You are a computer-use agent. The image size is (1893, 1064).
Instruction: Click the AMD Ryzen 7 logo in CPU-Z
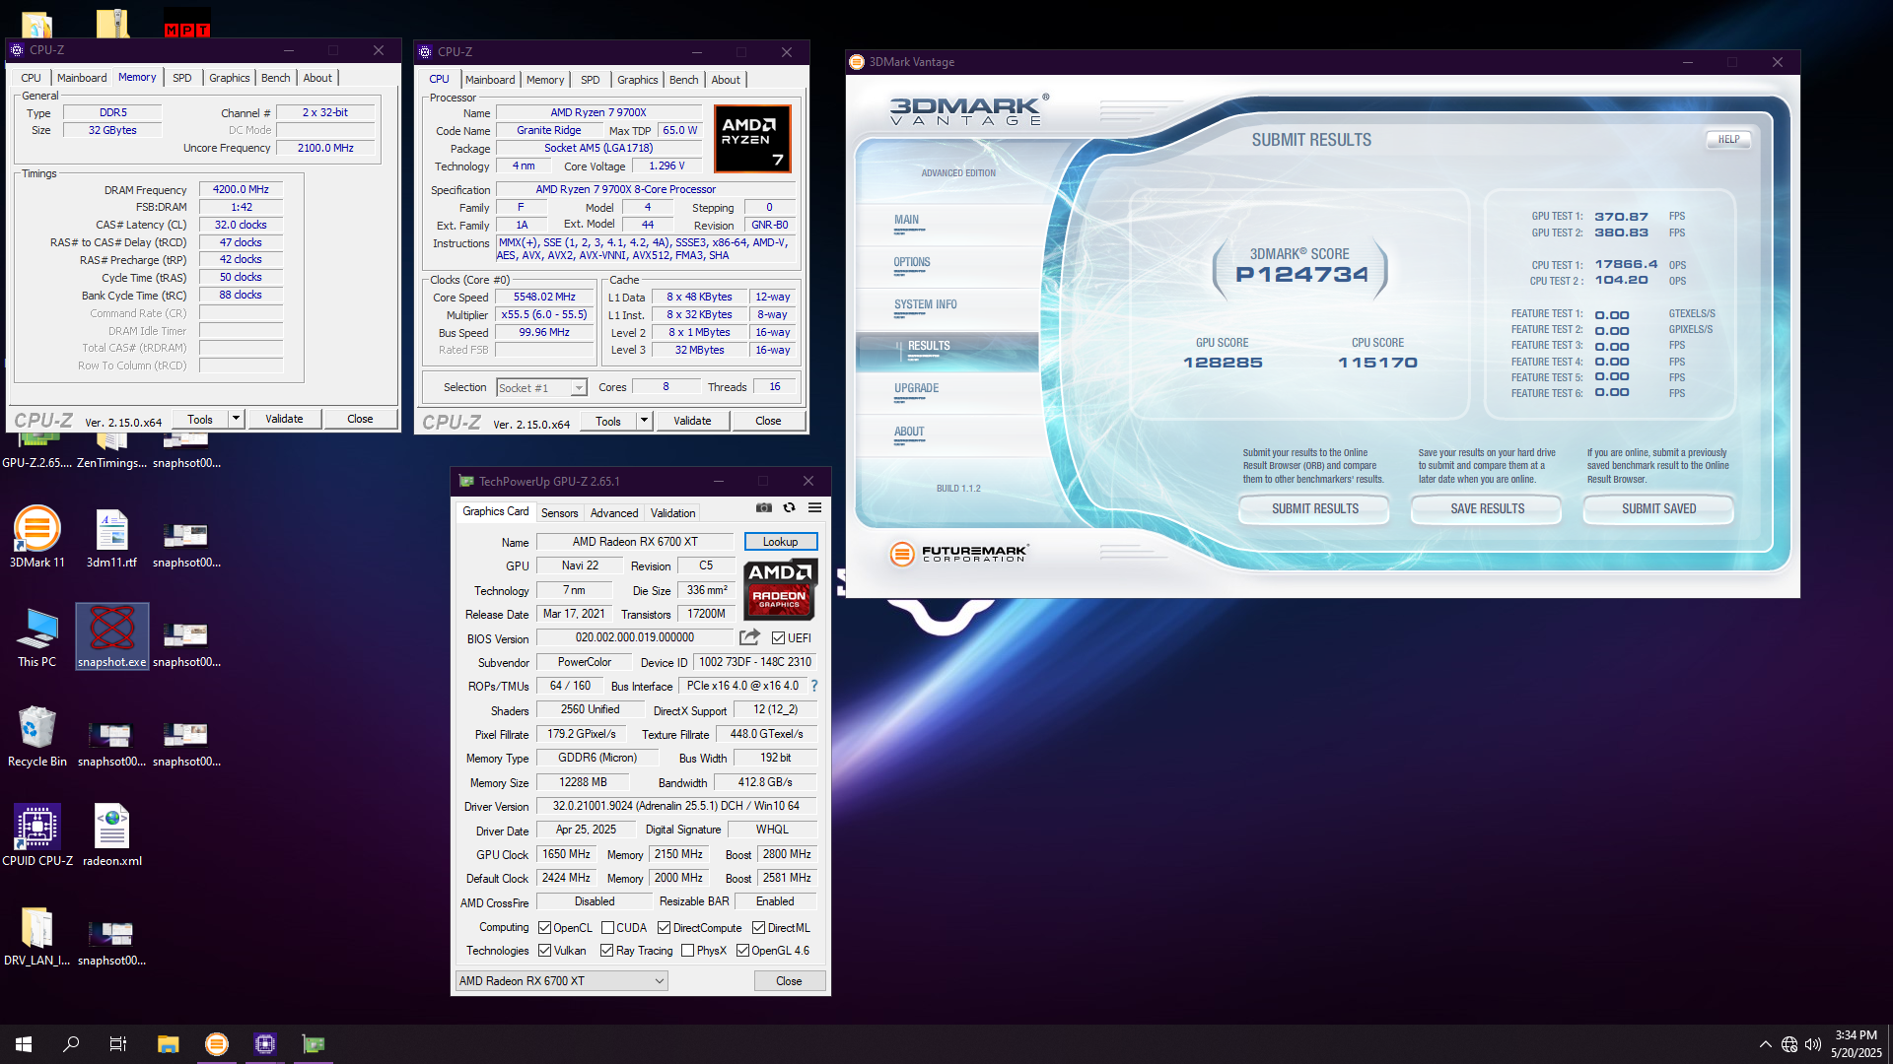click(753, 139)
